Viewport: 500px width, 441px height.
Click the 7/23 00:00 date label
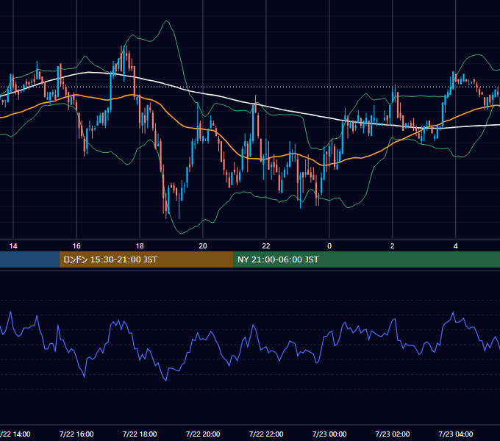pyautogui.click(x=329, y=434)
